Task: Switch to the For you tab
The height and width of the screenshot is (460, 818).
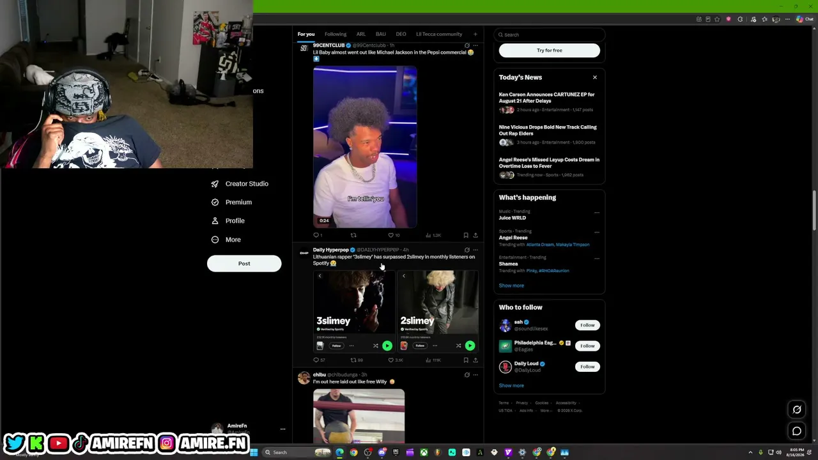Action: (306, 34)
